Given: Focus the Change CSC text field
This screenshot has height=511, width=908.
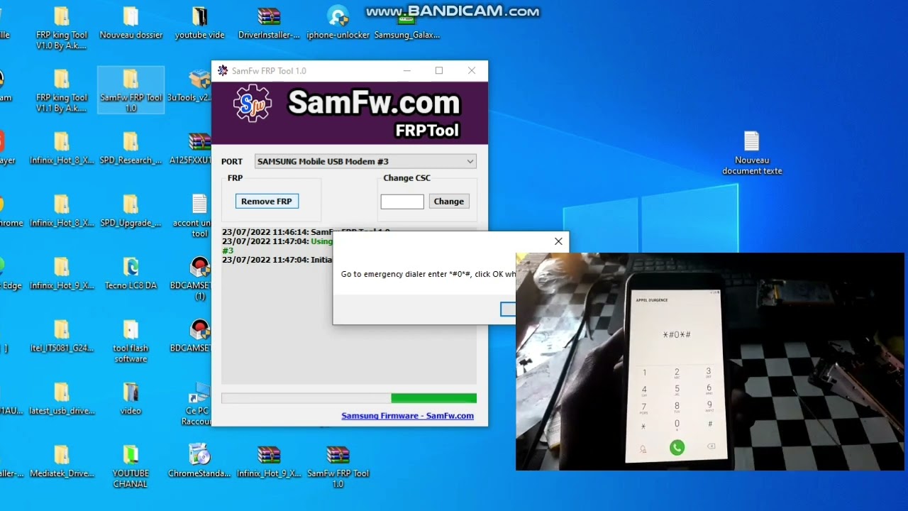Looking at the screenshot, I should 402,202.
